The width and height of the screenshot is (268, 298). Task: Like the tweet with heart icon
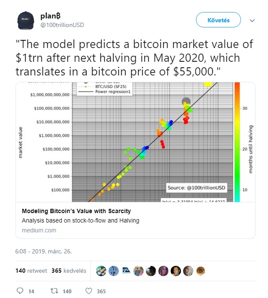pos(89,291)
